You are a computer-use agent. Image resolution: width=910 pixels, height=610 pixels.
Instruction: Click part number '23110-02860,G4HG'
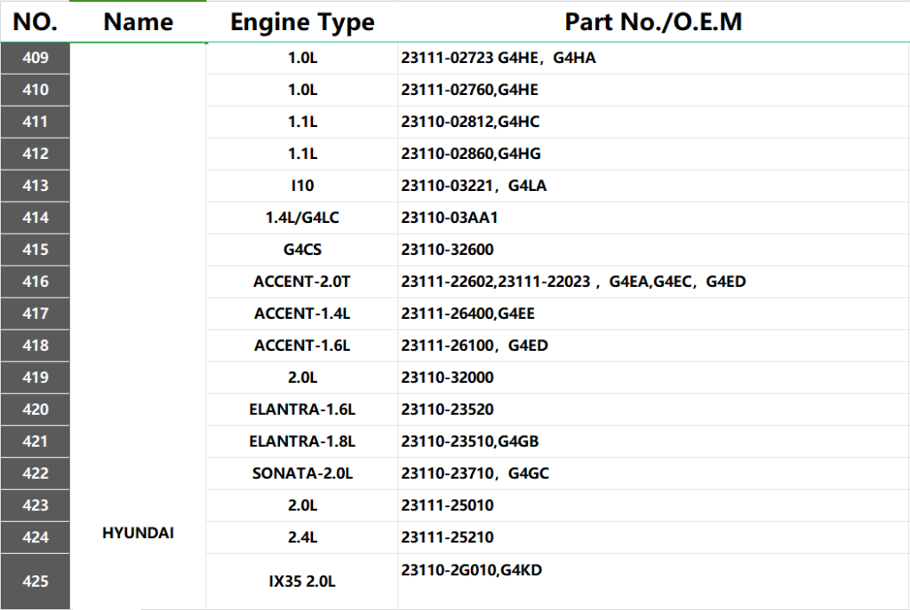471,154
